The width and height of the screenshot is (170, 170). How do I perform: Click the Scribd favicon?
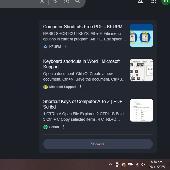[x=45, y=127]
